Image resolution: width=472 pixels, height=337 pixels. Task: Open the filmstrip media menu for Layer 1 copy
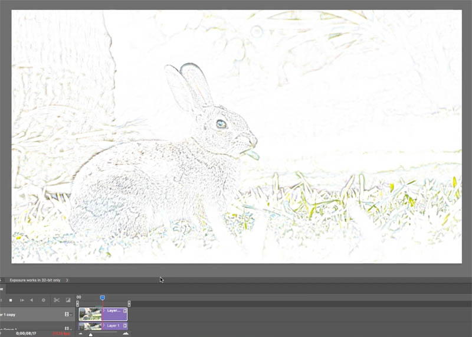(68, 314)
